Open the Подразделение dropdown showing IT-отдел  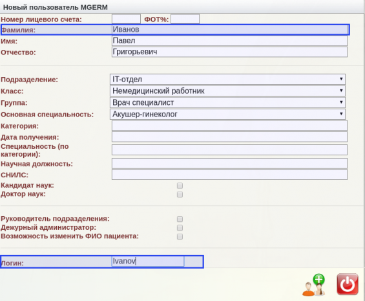coord(227,80)
